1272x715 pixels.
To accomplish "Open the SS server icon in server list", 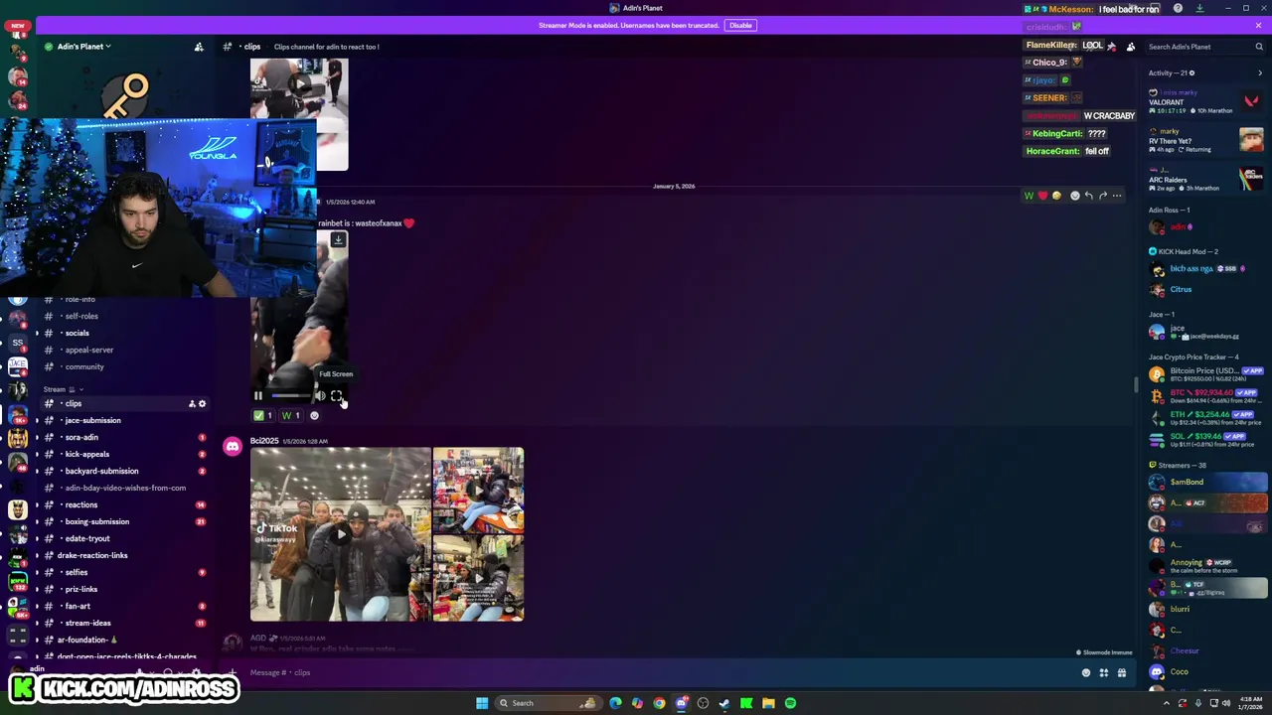I will point(17,343).
